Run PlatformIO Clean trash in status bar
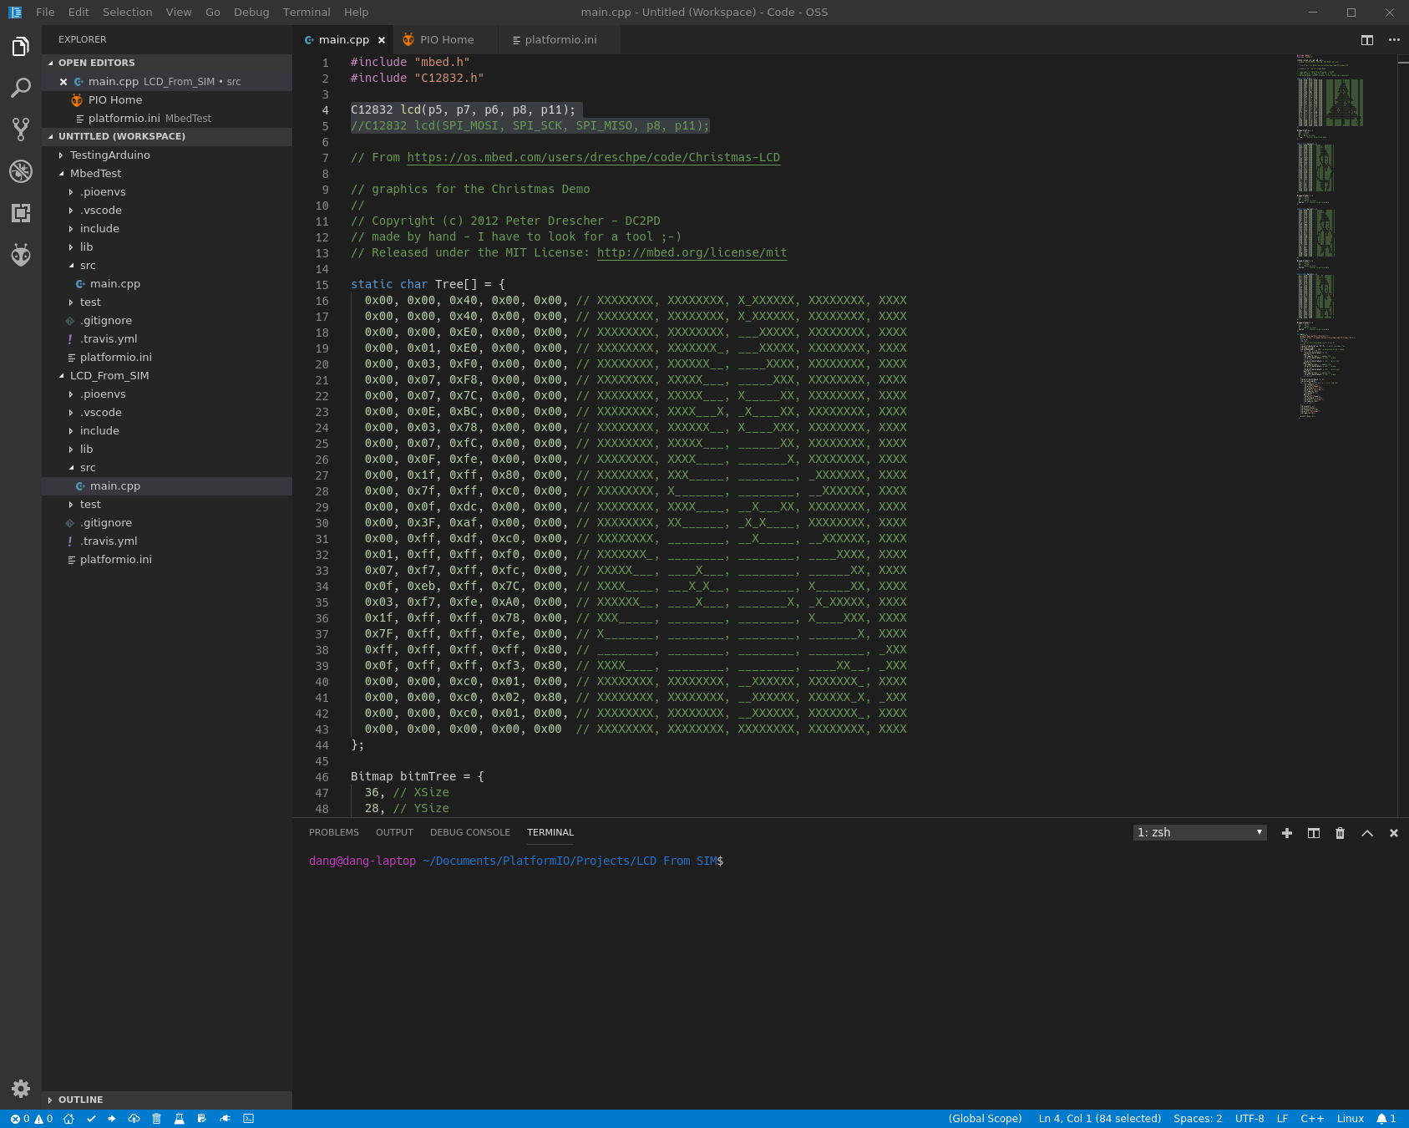Viewport: 1409px width, 1128px height. [156, 1119]
